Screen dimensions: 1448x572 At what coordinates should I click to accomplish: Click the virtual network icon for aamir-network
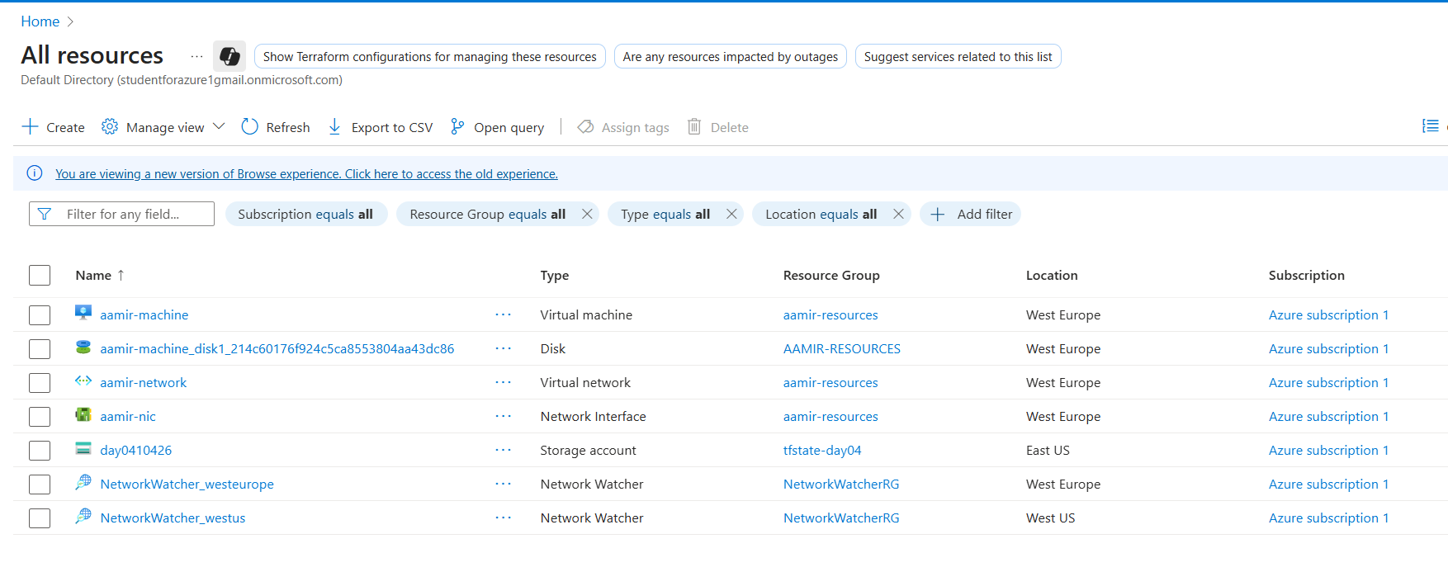83,381
